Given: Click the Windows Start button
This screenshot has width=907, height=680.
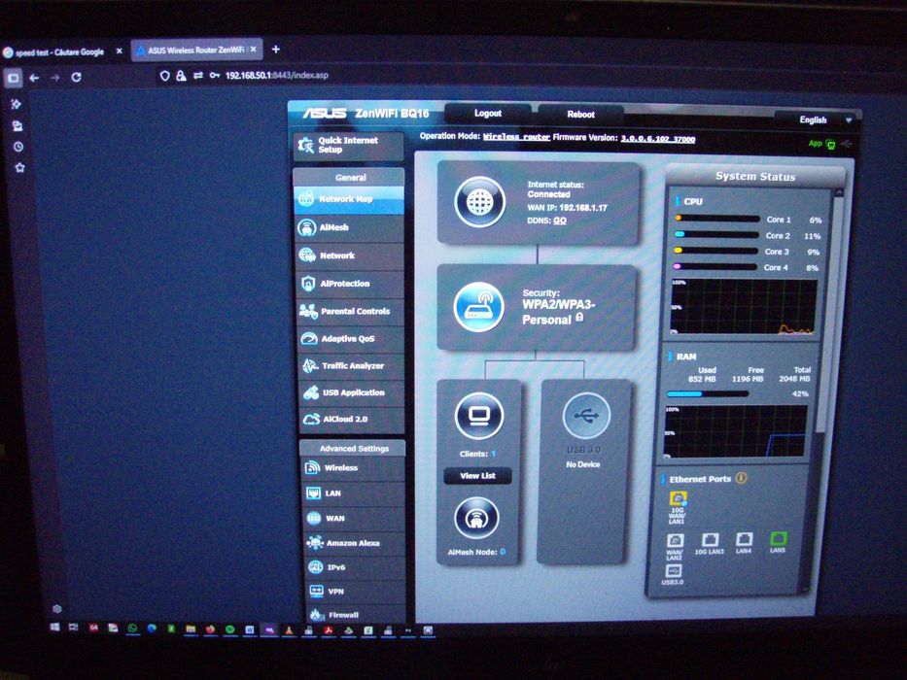Looking at the screenshot, I should (x=55, y=627).
